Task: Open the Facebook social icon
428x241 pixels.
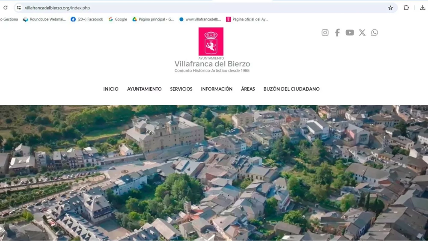Action: click(x=337, y=33)
